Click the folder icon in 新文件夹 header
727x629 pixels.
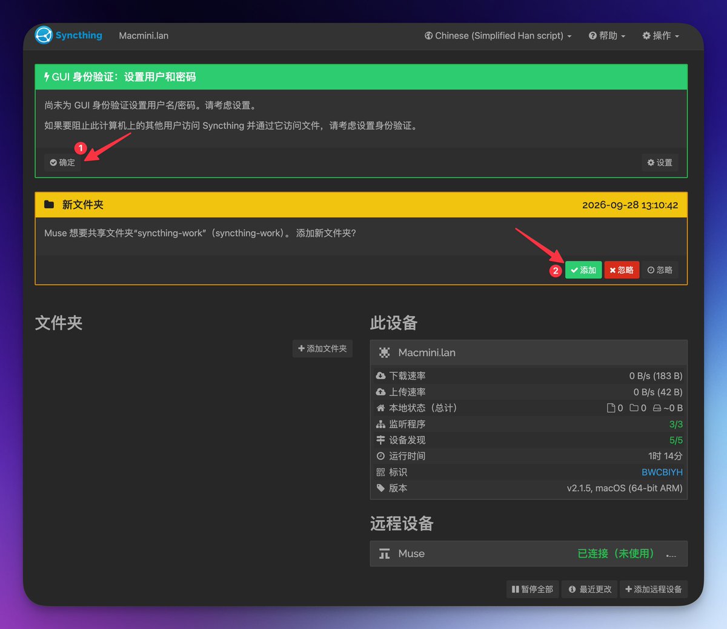(x=49, y=205)
